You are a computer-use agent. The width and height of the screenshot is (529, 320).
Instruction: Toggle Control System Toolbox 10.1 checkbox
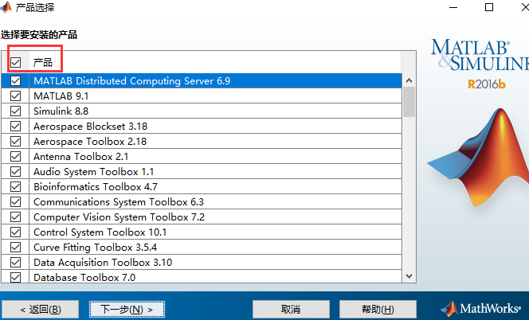point(15,232)
